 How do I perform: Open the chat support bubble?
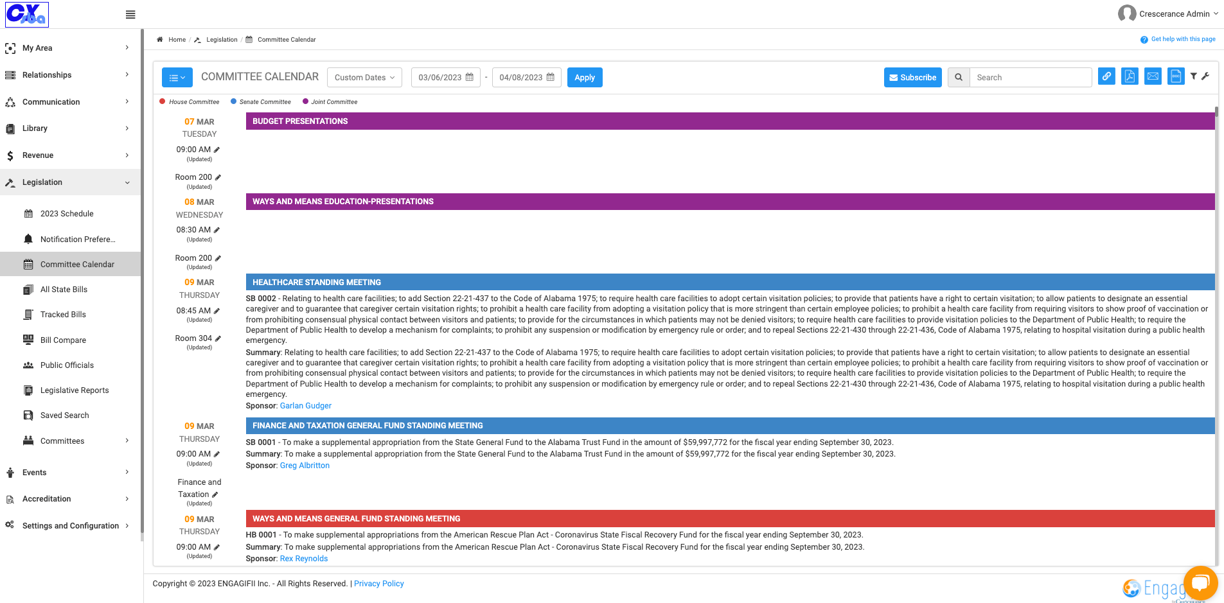[1200, 583]
